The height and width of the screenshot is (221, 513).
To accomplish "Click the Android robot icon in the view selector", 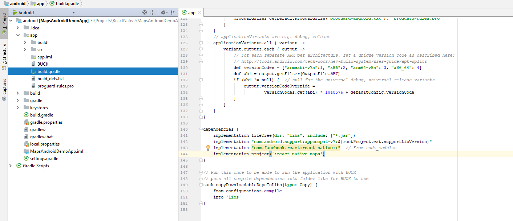I will point(14,13).
